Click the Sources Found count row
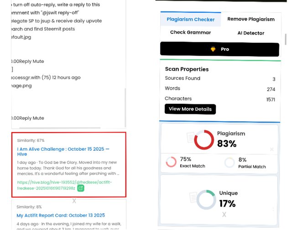292x230 pixels. [x=219, y=79]
